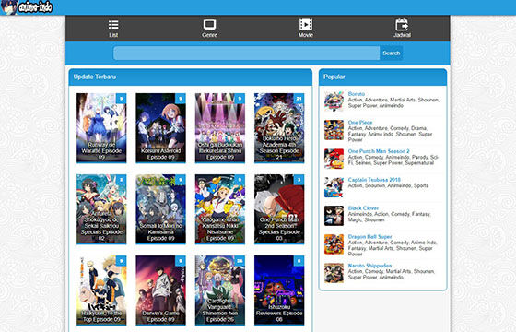Viewport: 516px width, 332px height.
Task: Open Darwin's Game Episode 09 poster
Action: click(160, 290)
